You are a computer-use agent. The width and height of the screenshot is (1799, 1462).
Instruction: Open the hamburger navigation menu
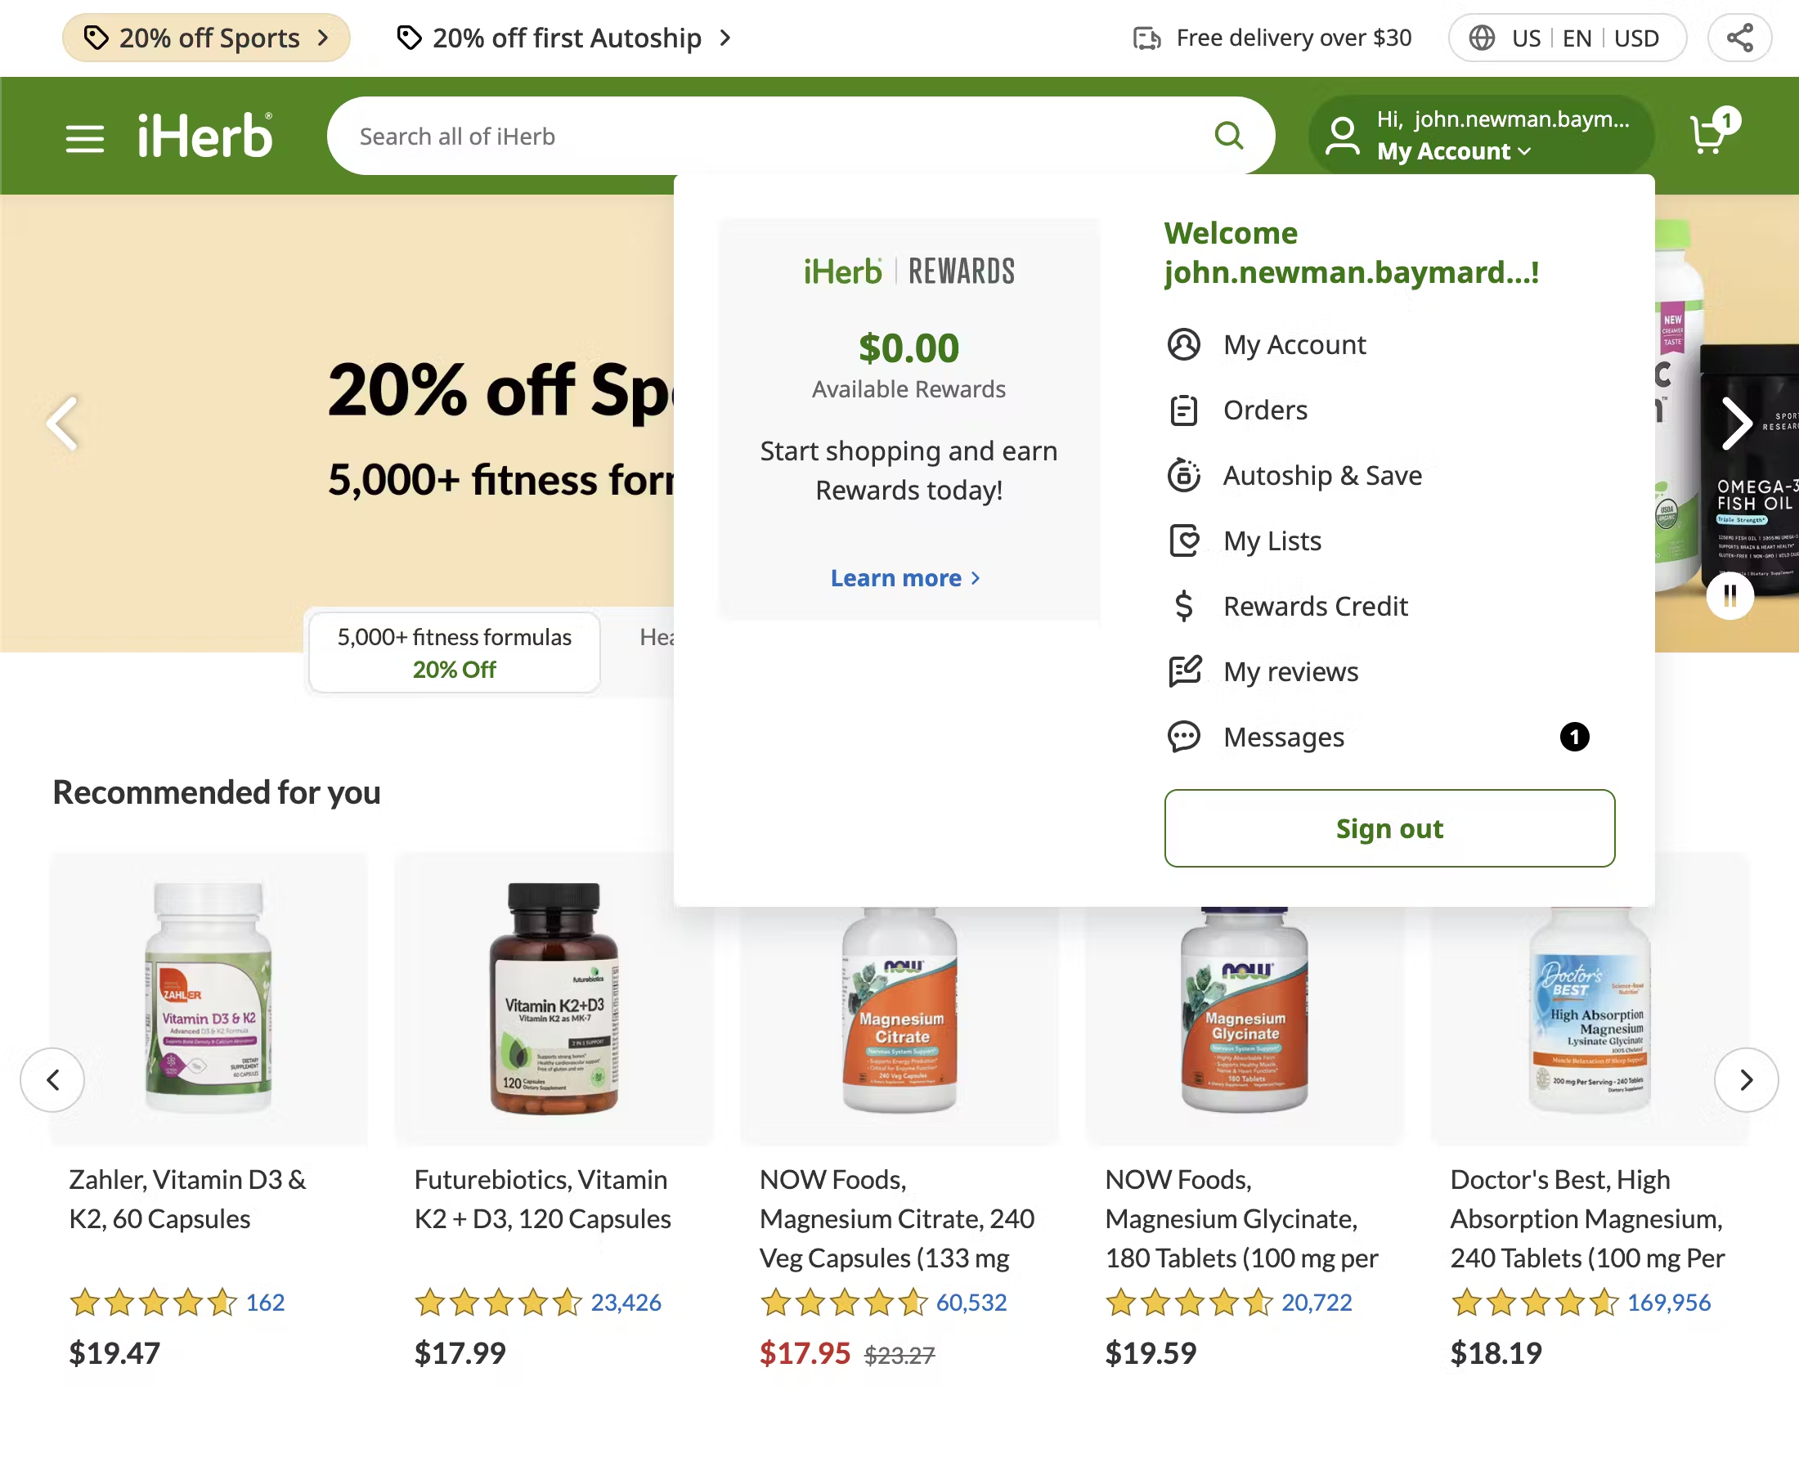(84, 137)
